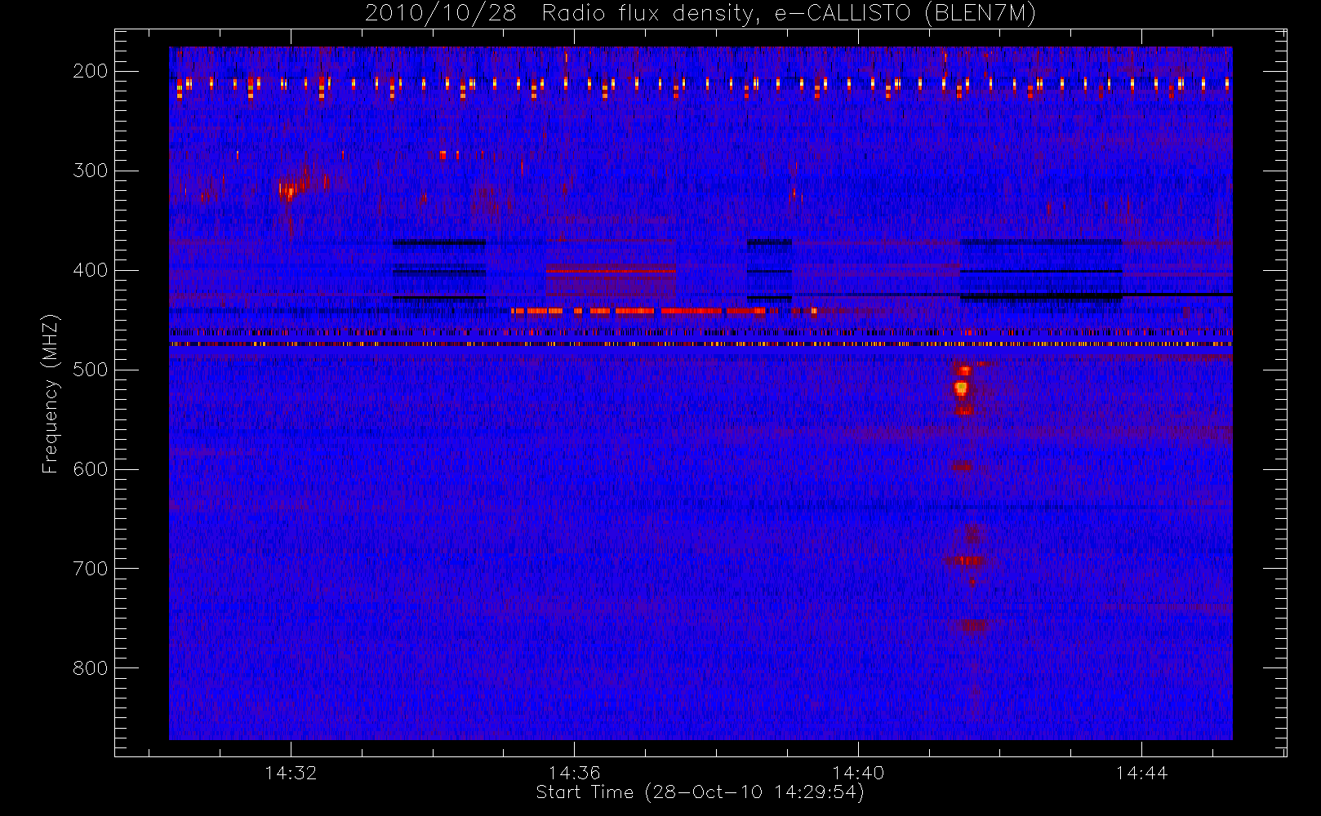Click the 14:44 time tick label
Viewport: 1321px width, 816px height.
(1141, 773)
